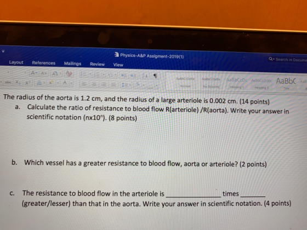
Task: Center the text
Action: pos(94,84)
